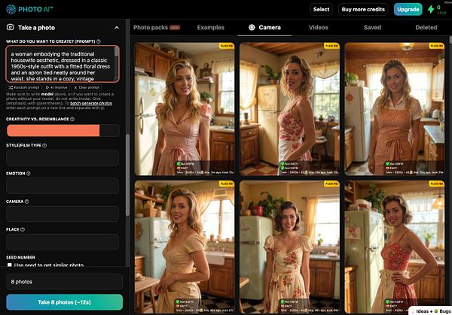This screenshot has height=315, width=452.
Task: Open help icon next to the prompt label
Action: 99,41
